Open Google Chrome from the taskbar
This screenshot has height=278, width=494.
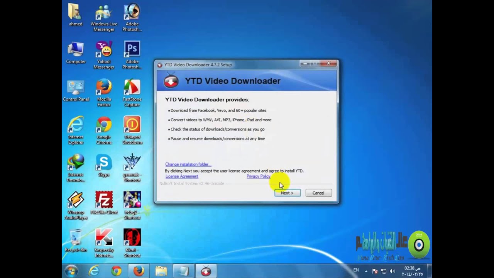pyautogui.click(x=116, y=271)
